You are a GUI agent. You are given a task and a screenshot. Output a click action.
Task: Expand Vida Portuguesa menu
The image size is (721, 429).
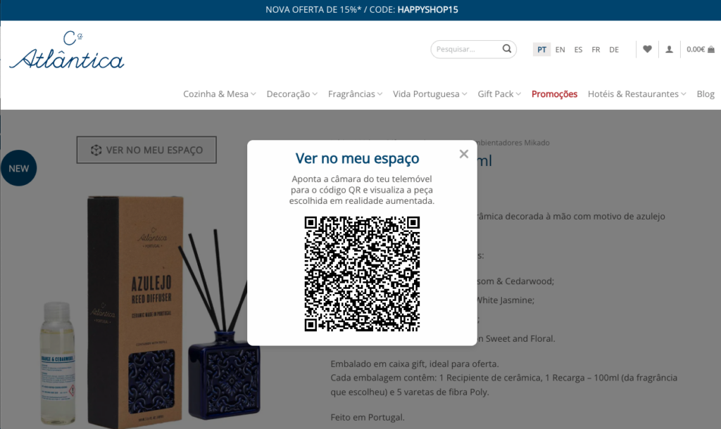click(x=430, y=94)
